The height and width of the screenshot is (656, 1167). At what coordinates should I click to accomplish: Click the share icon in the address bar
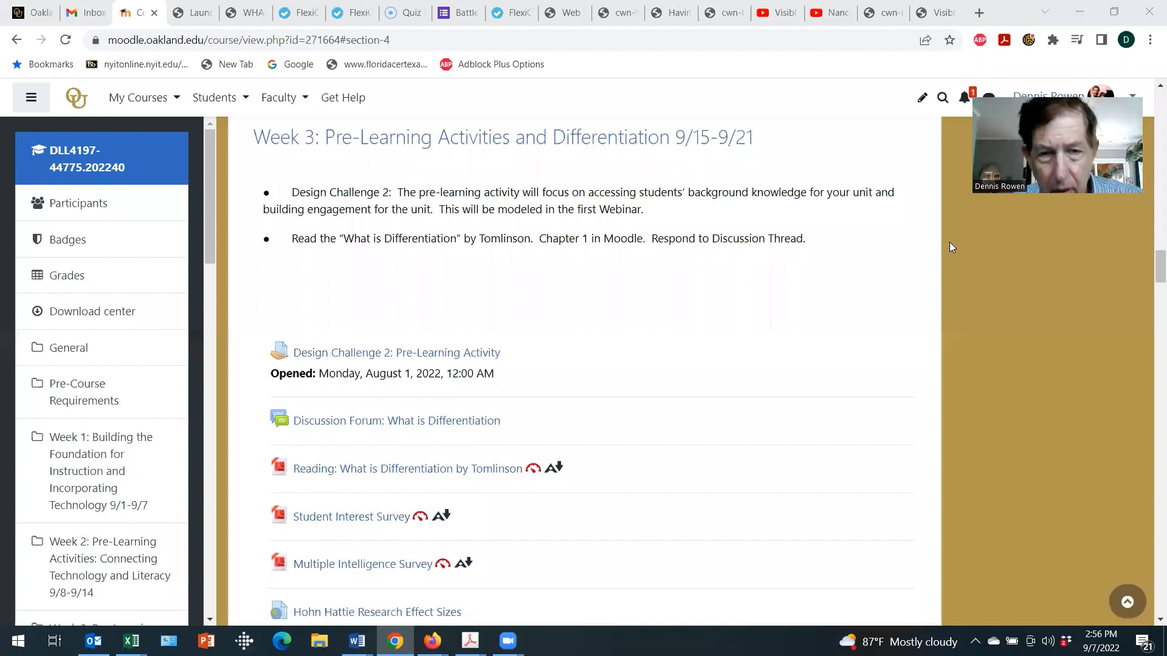926,39
